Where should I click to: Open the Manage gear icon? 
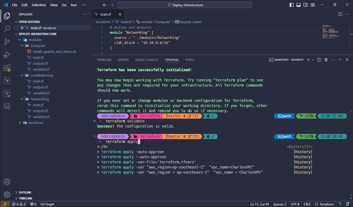(7, 194)
